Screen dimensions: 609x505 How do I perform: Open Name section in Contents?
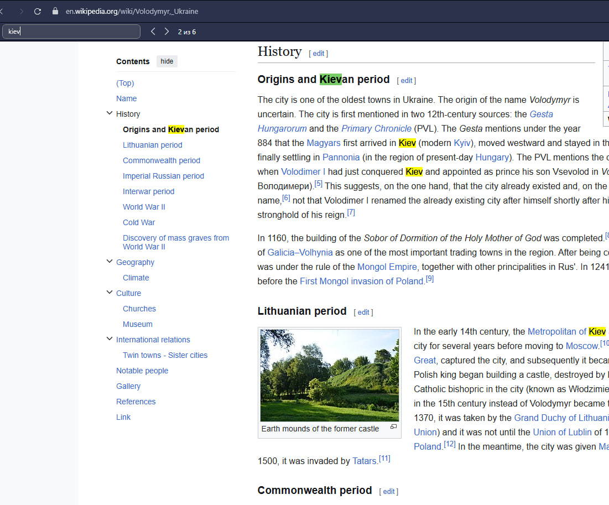coord(126,98)
